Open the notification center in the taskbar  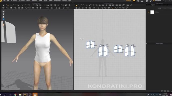[x=171, y=95]
